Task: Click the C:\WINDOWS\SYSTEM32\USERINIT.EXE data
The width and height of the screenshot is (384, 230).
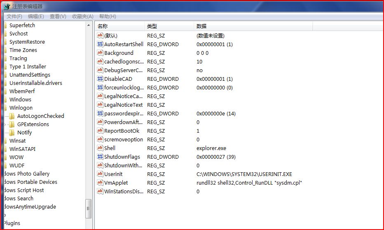Action: coord(244,174)
